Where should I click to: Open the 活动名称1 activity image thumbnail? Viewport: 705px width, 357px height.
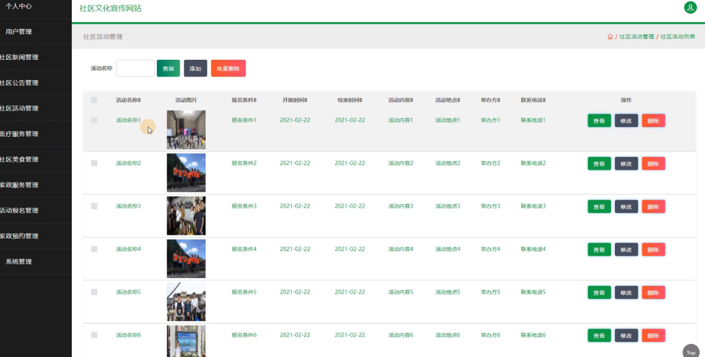pos(186,129)
